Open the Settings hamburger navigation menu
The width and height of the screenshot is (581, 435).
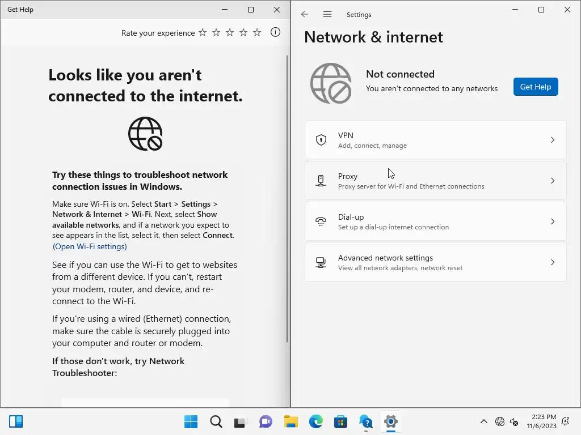(x=327, y=14)
